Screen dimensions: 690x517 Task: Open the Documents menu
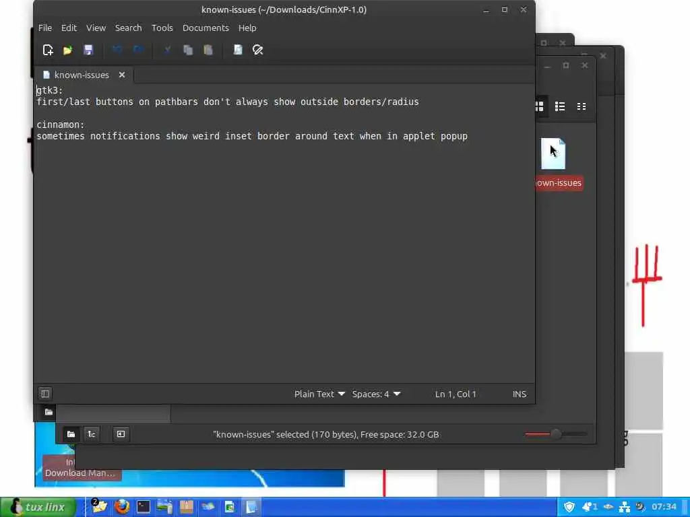(206, 28)
